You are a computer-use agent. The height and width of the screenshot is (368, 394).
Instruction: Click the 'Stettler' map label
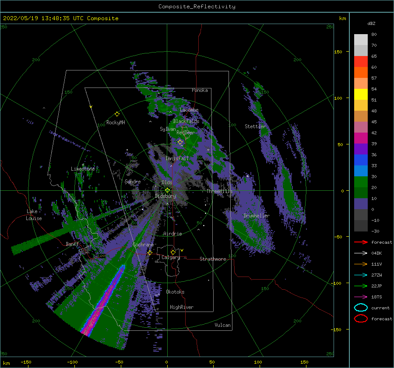tap(255, 126)
